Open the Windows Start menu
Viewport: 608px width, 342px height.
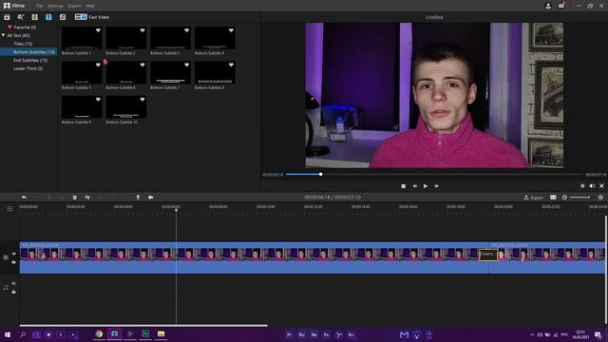[x=8, y=334]
